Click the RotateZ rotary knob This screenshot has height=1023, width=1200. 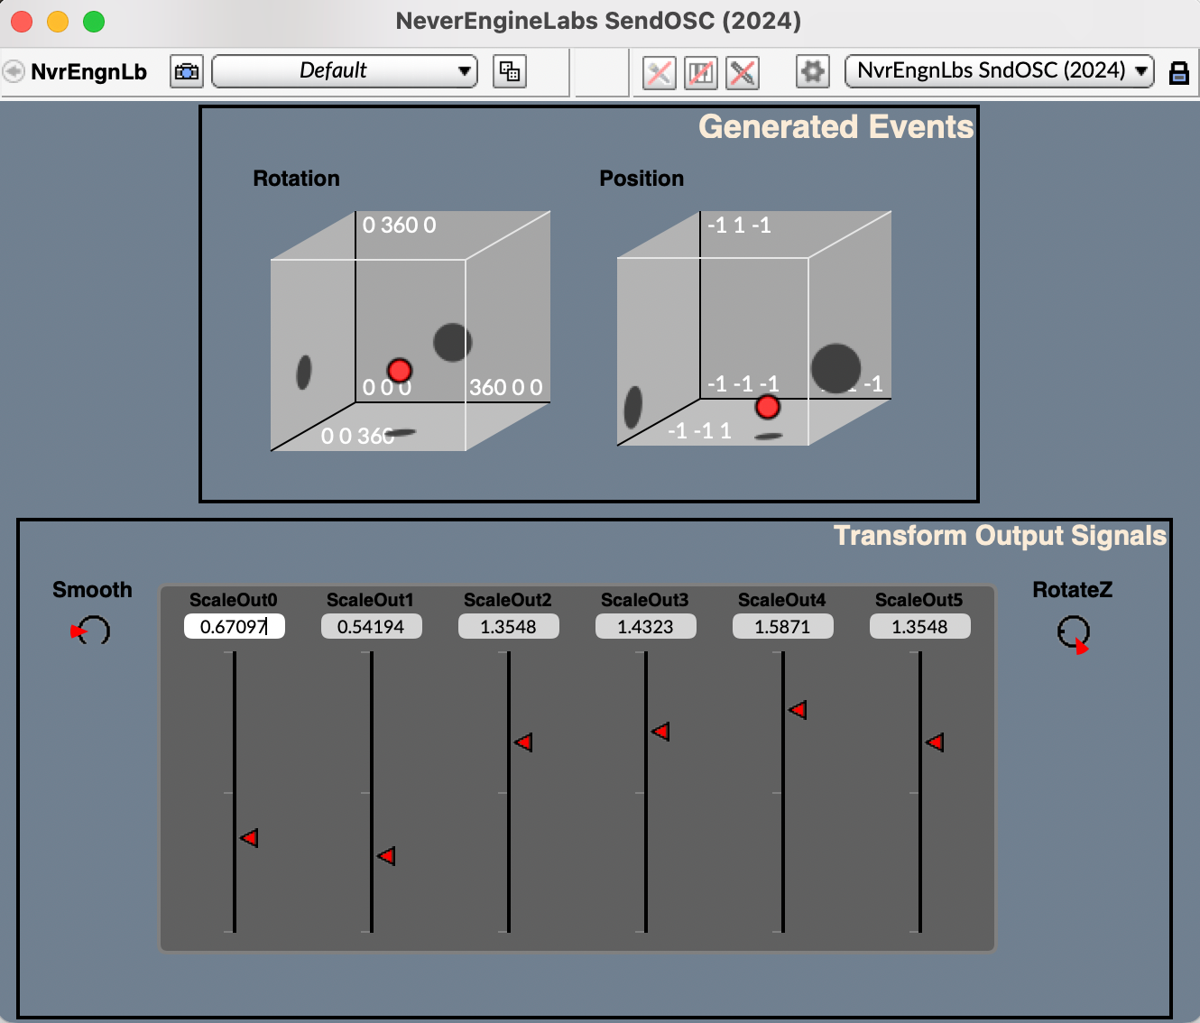pos(1073,632)
